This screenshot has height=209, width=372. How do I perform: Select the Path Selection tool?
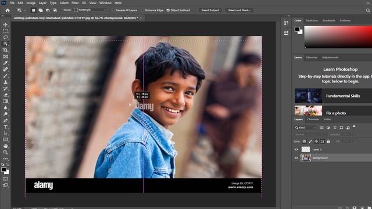point(5,134)
